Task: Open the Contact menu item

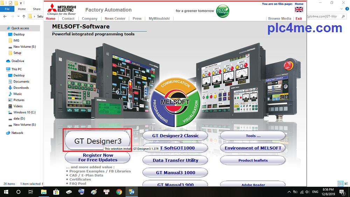Action: pos(68,19)
